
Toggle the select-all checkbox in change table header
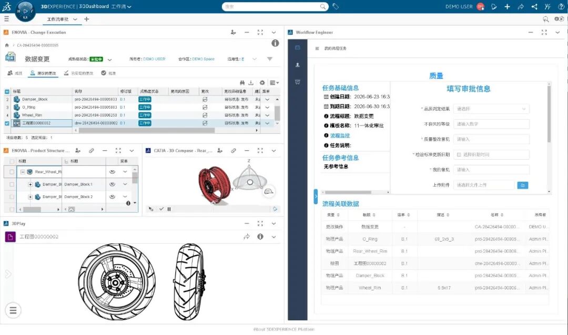click(x=7, y=91)
